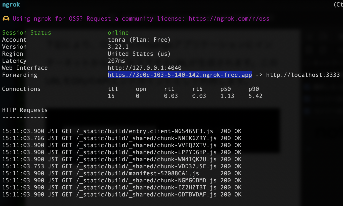Click the 'ttl' column header
Screen dimensions: 343x206
pyautogui.click(x=113, y=89)
